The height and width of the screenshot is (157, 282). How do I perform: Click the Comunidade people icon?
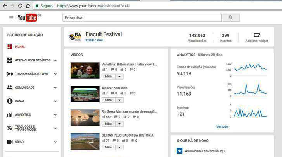[10, 87]
